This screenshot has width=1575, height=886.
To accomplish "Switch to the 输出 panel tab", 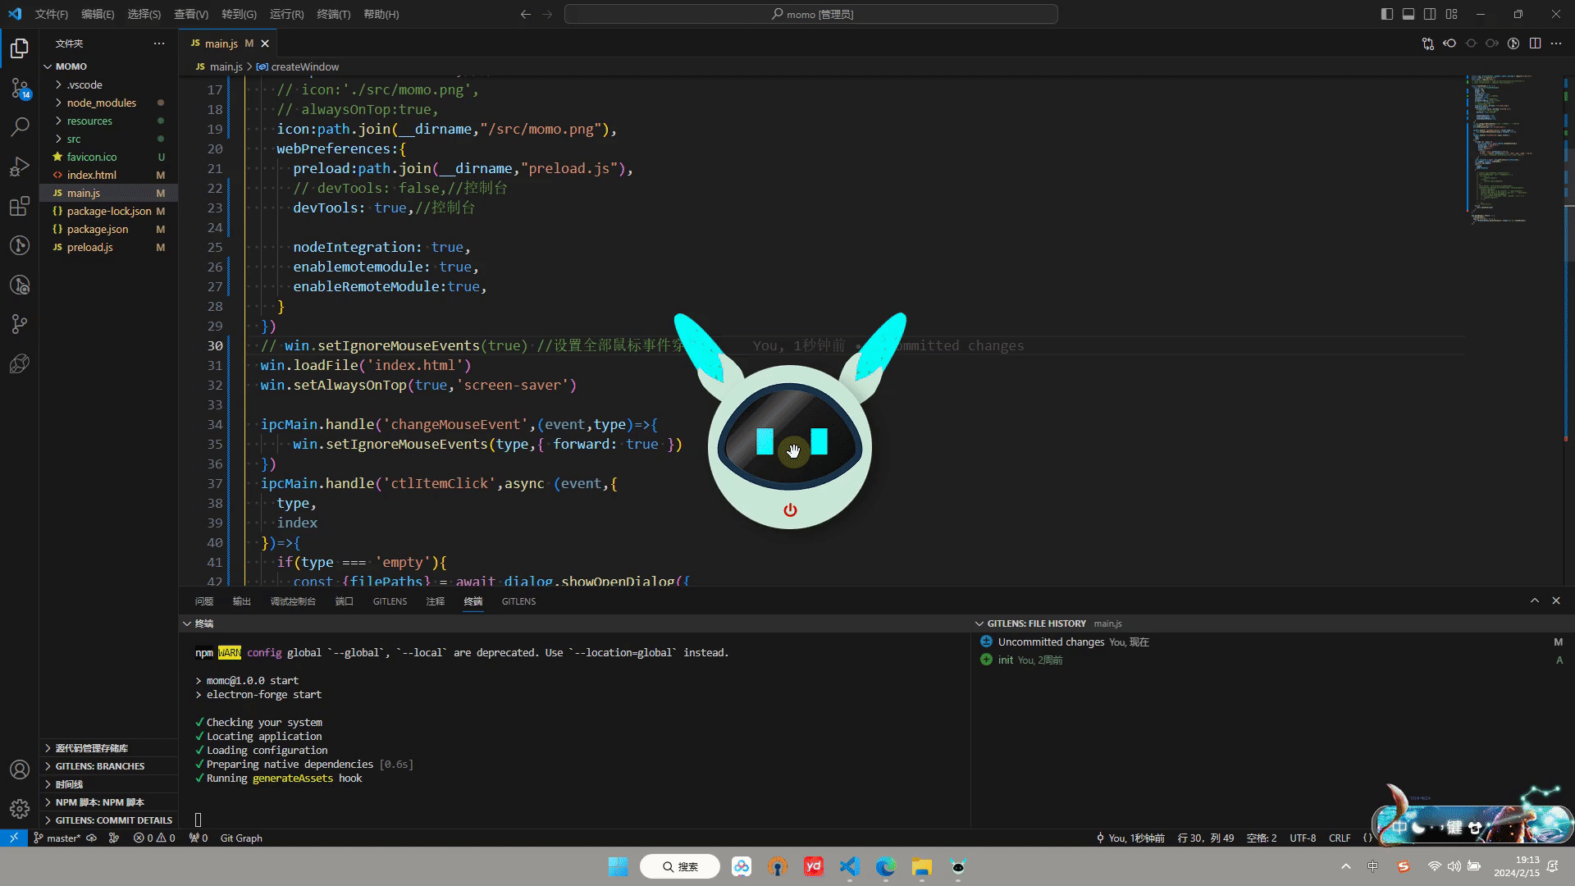I will click(x=241, y=601).
